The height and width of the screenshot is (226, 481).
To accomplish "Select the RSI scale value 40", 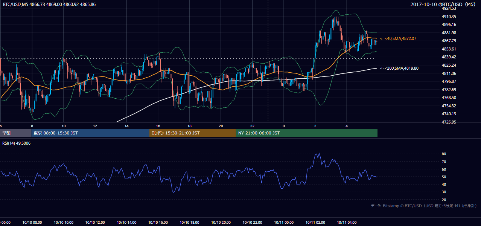I will point(444,184).
